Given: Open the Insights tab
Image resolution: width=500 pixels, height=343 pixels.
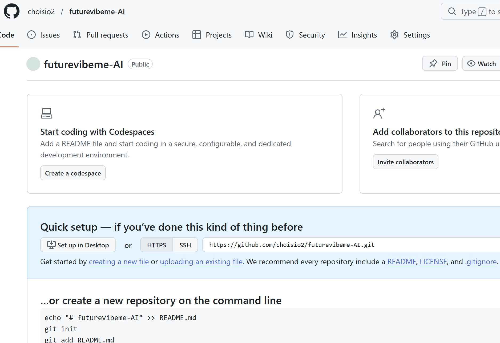Looking at the screenshot, I should 357,35.
